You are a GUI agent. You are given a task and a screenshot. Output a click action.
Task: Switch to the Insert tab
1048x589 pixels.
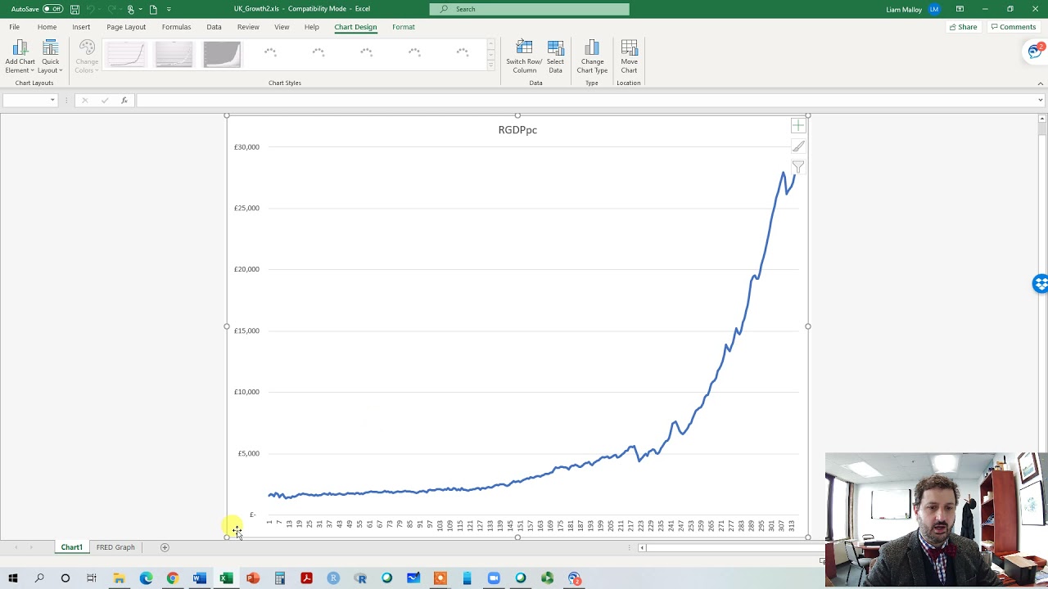[x=81, y=27]
